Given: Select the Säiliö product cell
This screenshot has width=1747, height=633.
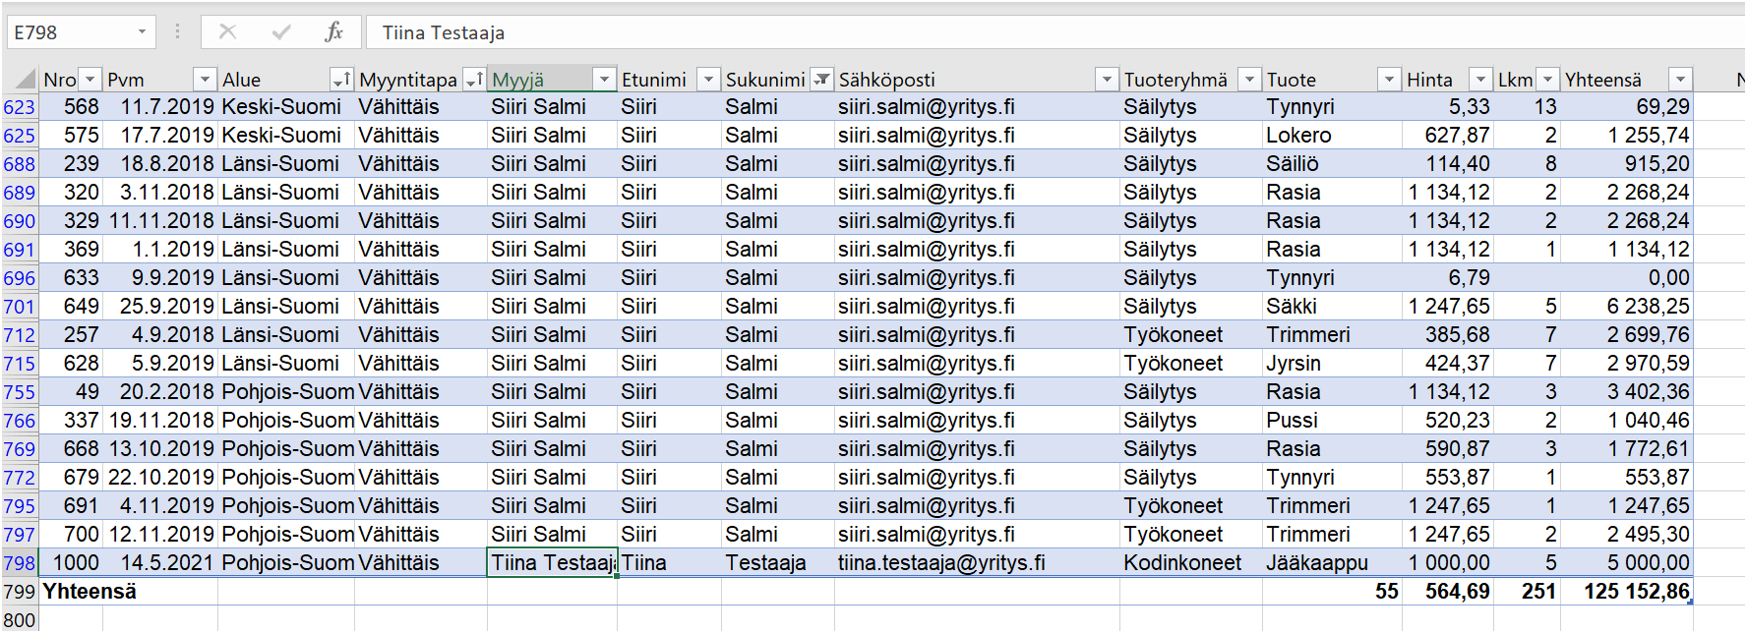Looking at the screenshot, I should tap(1333, 164).
